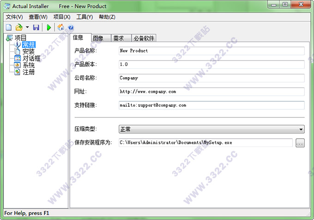This screenshot has height=220, width=314.
Task: Open the 查看(W) menu
Action: tap(38, 17)
